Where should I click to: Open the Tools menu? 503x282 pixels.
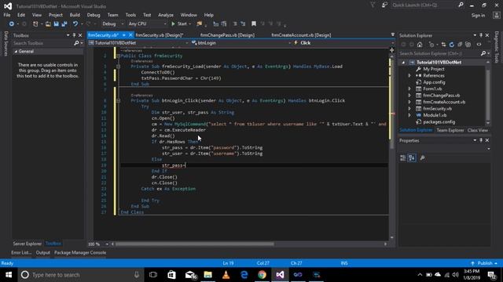point(130,15)
